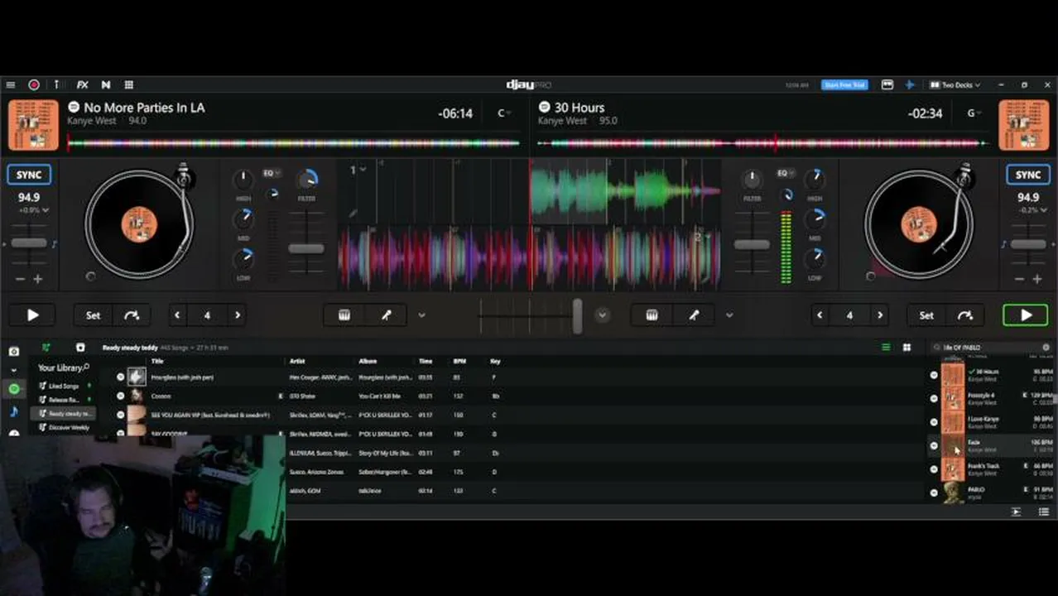1058x596 pixels.
Task: Open the FX effects panel
Action: click(82, 84)
